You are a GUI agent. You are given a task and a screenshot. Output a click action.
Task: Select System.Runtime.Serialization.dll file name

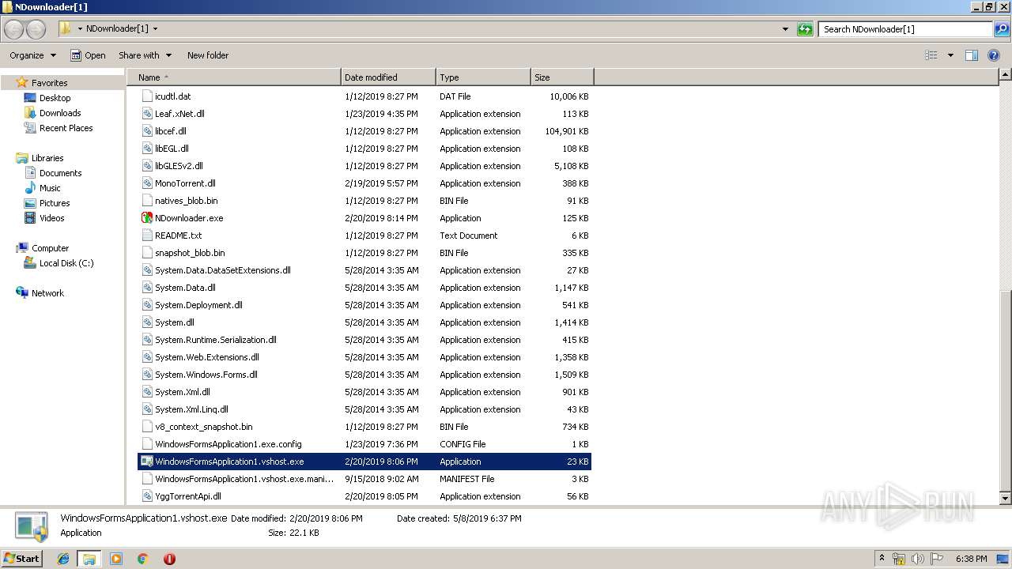click(x=216, y=340)
